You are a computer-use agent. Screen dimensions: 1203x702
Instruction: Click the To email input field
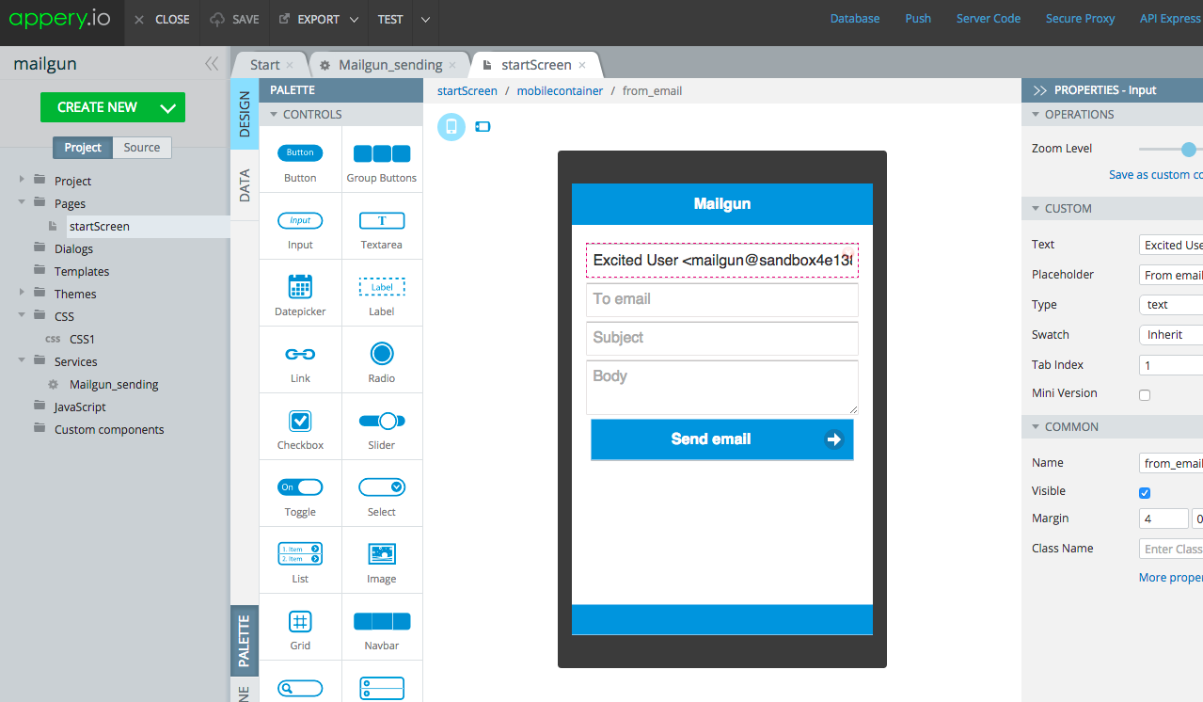coord(721,299)
